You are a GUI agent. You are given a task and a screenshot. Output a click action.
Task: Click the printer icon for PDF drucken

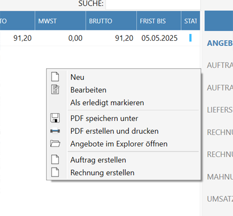click(55, 131)
